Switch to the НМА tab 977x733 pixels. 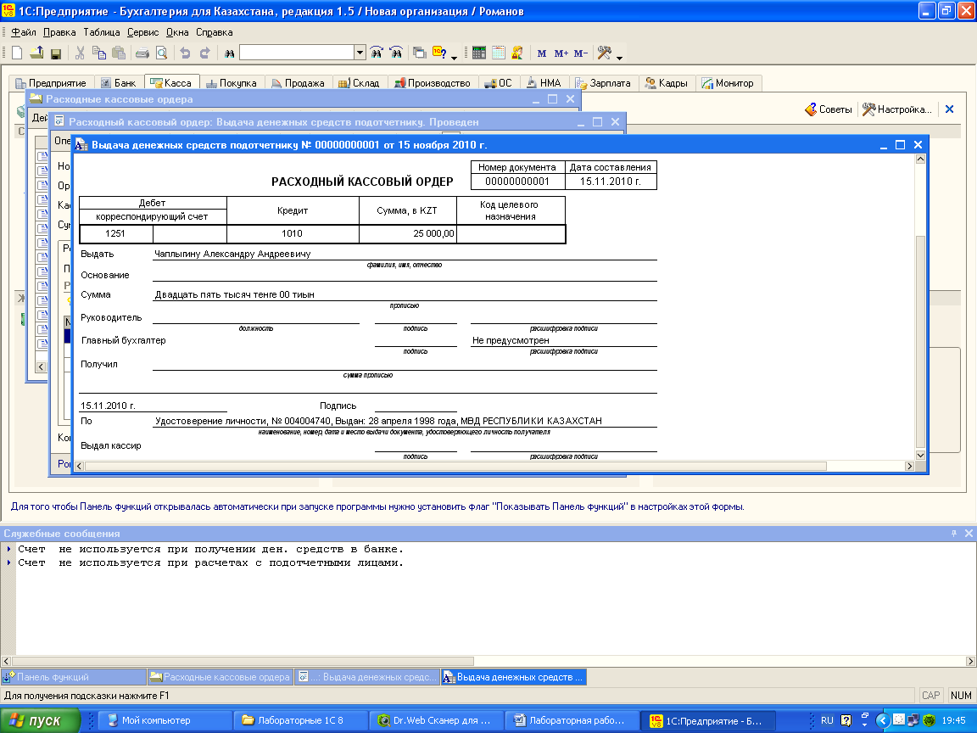pyautogui.click(x=544, y=83)
